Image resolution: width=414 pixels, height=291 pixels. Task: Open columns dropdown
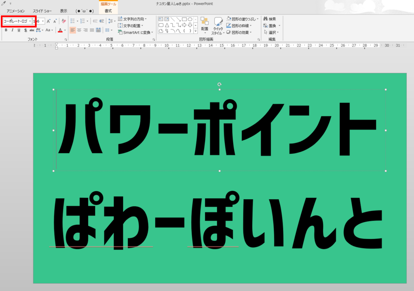[x=108, y=30]
